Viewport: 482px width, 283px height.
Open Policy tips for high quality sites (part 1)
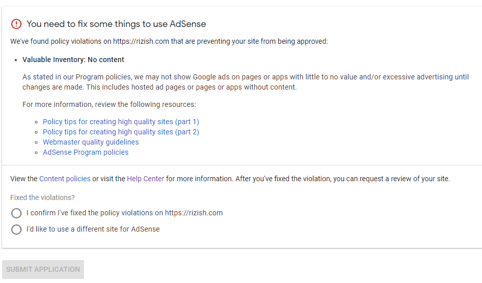[121, 122]
